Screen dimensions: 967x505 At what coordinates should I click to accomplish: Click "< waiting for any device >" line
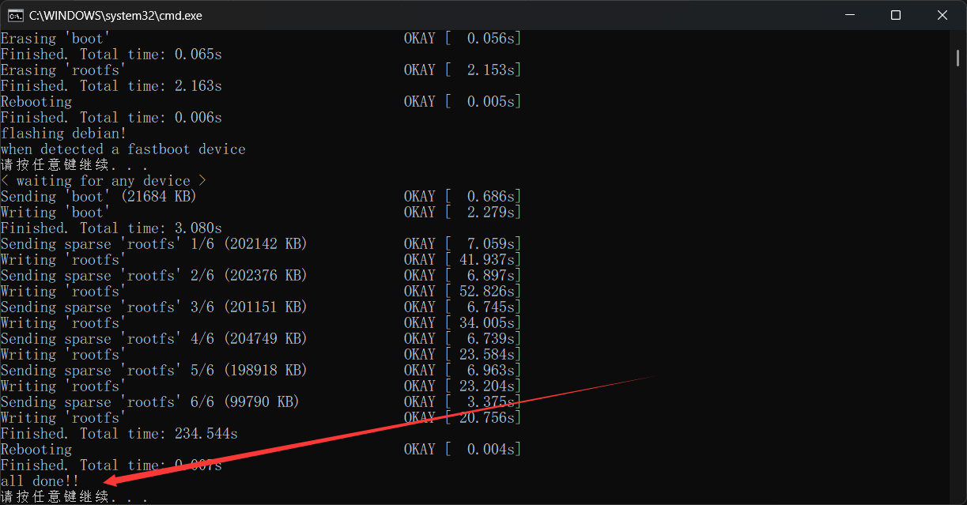[x=103, y=181]
